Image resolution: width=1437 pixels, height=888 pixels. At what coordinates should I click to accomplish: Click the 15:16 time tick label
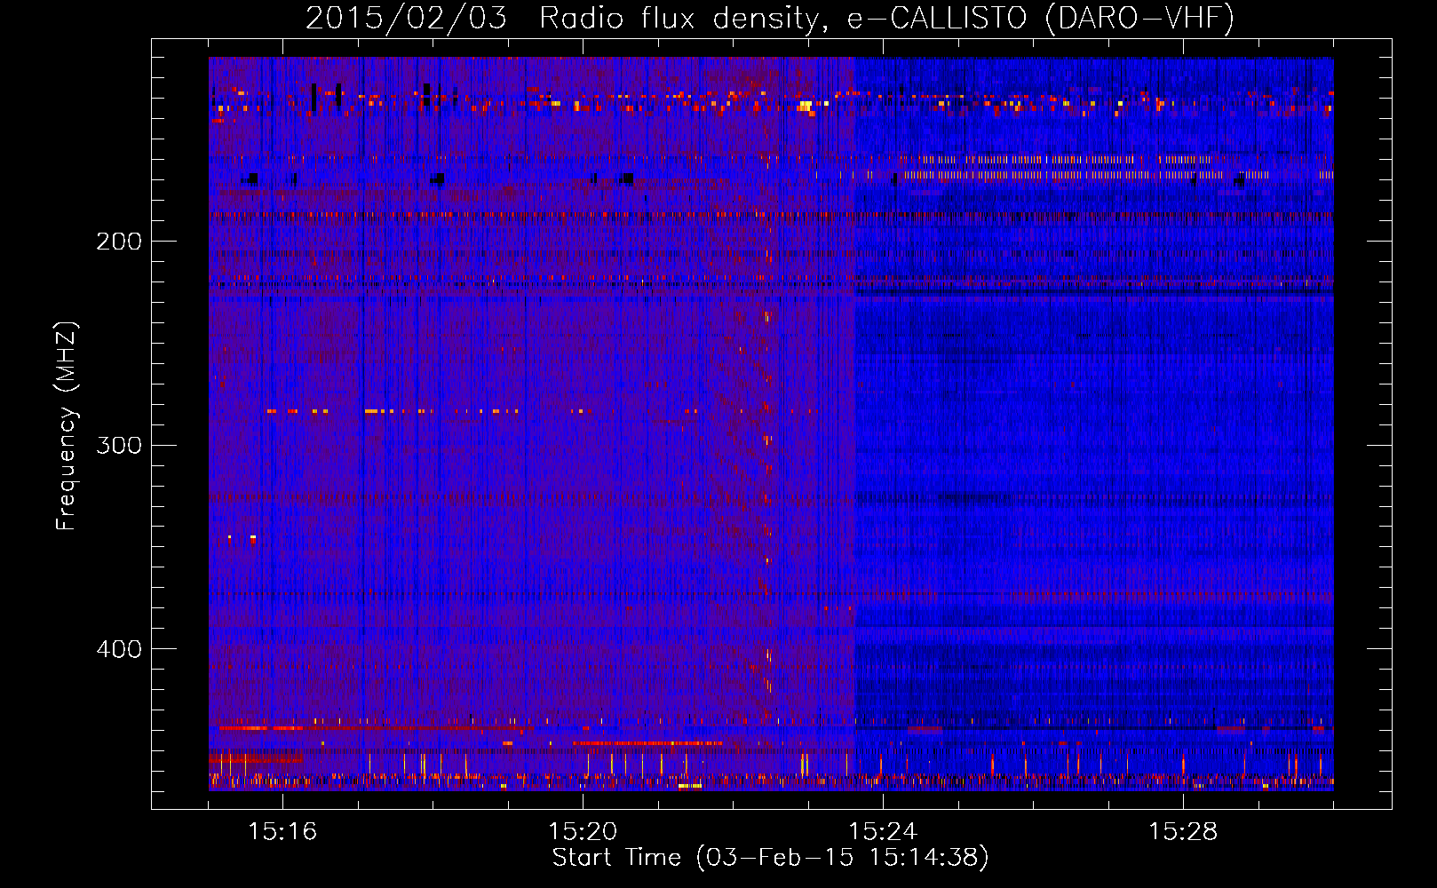[282, 832]
